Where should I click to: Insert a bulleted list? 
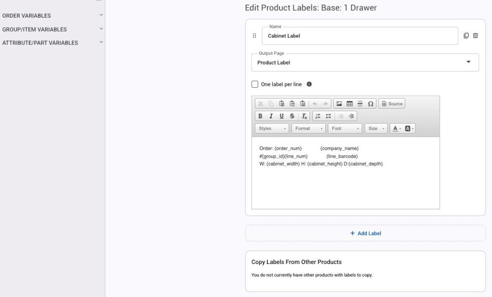[x=328, y=116]
